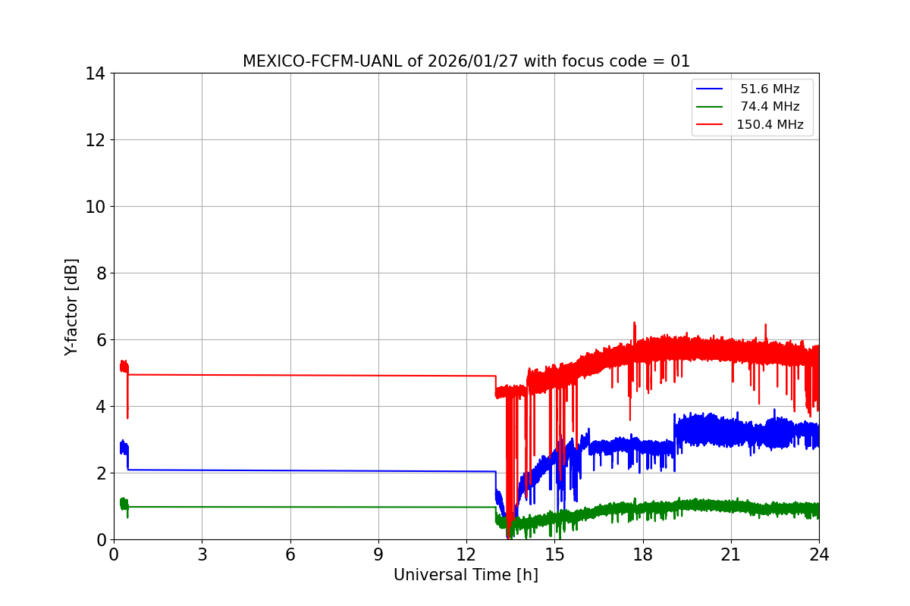Click the Y-factor [dB] axis label

point(71,307)
